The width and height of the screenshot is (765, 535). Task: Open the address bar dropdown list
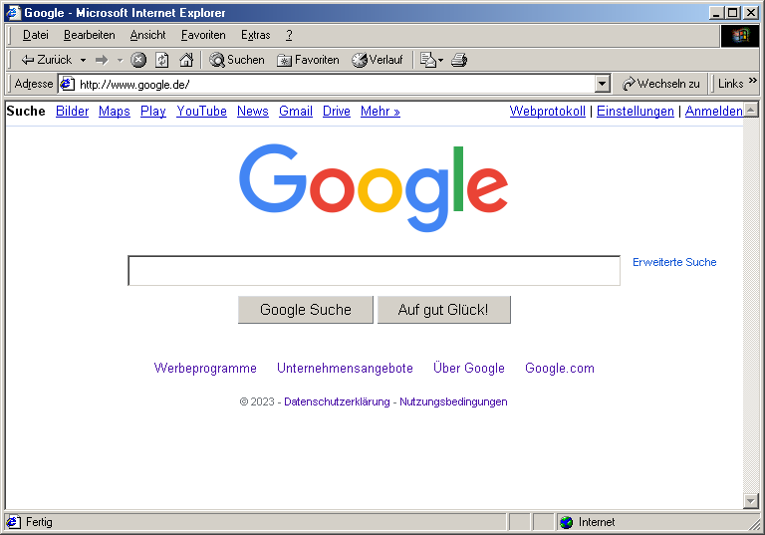(603, 84)
